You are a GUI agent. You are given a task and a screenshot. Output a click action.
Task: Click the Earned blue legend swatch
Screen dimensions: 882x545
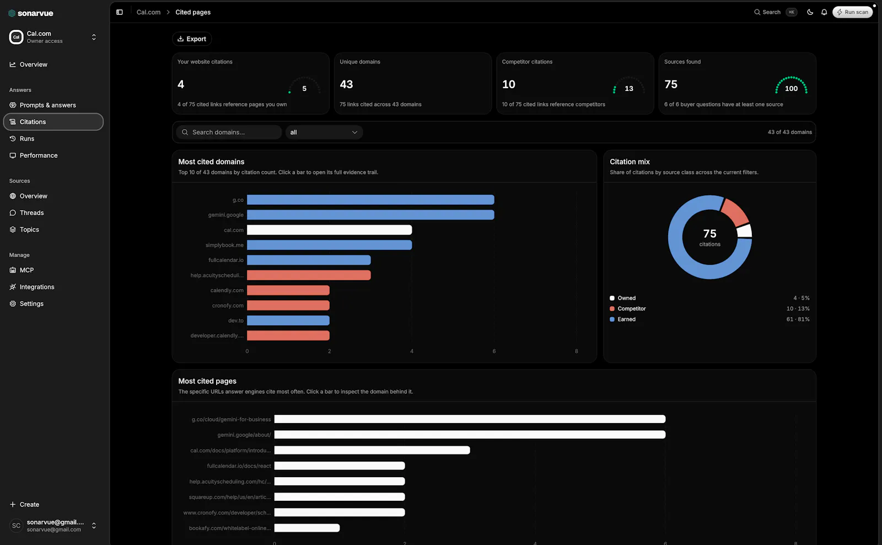(612, 319)
